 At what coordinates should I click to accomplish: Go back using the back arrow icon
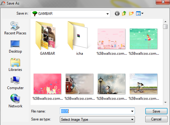[117, 14]
